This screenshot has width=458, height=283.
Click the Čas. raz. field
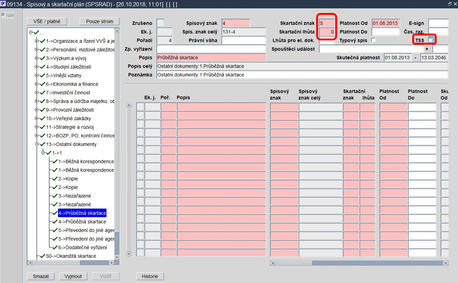tap(438, 32)
